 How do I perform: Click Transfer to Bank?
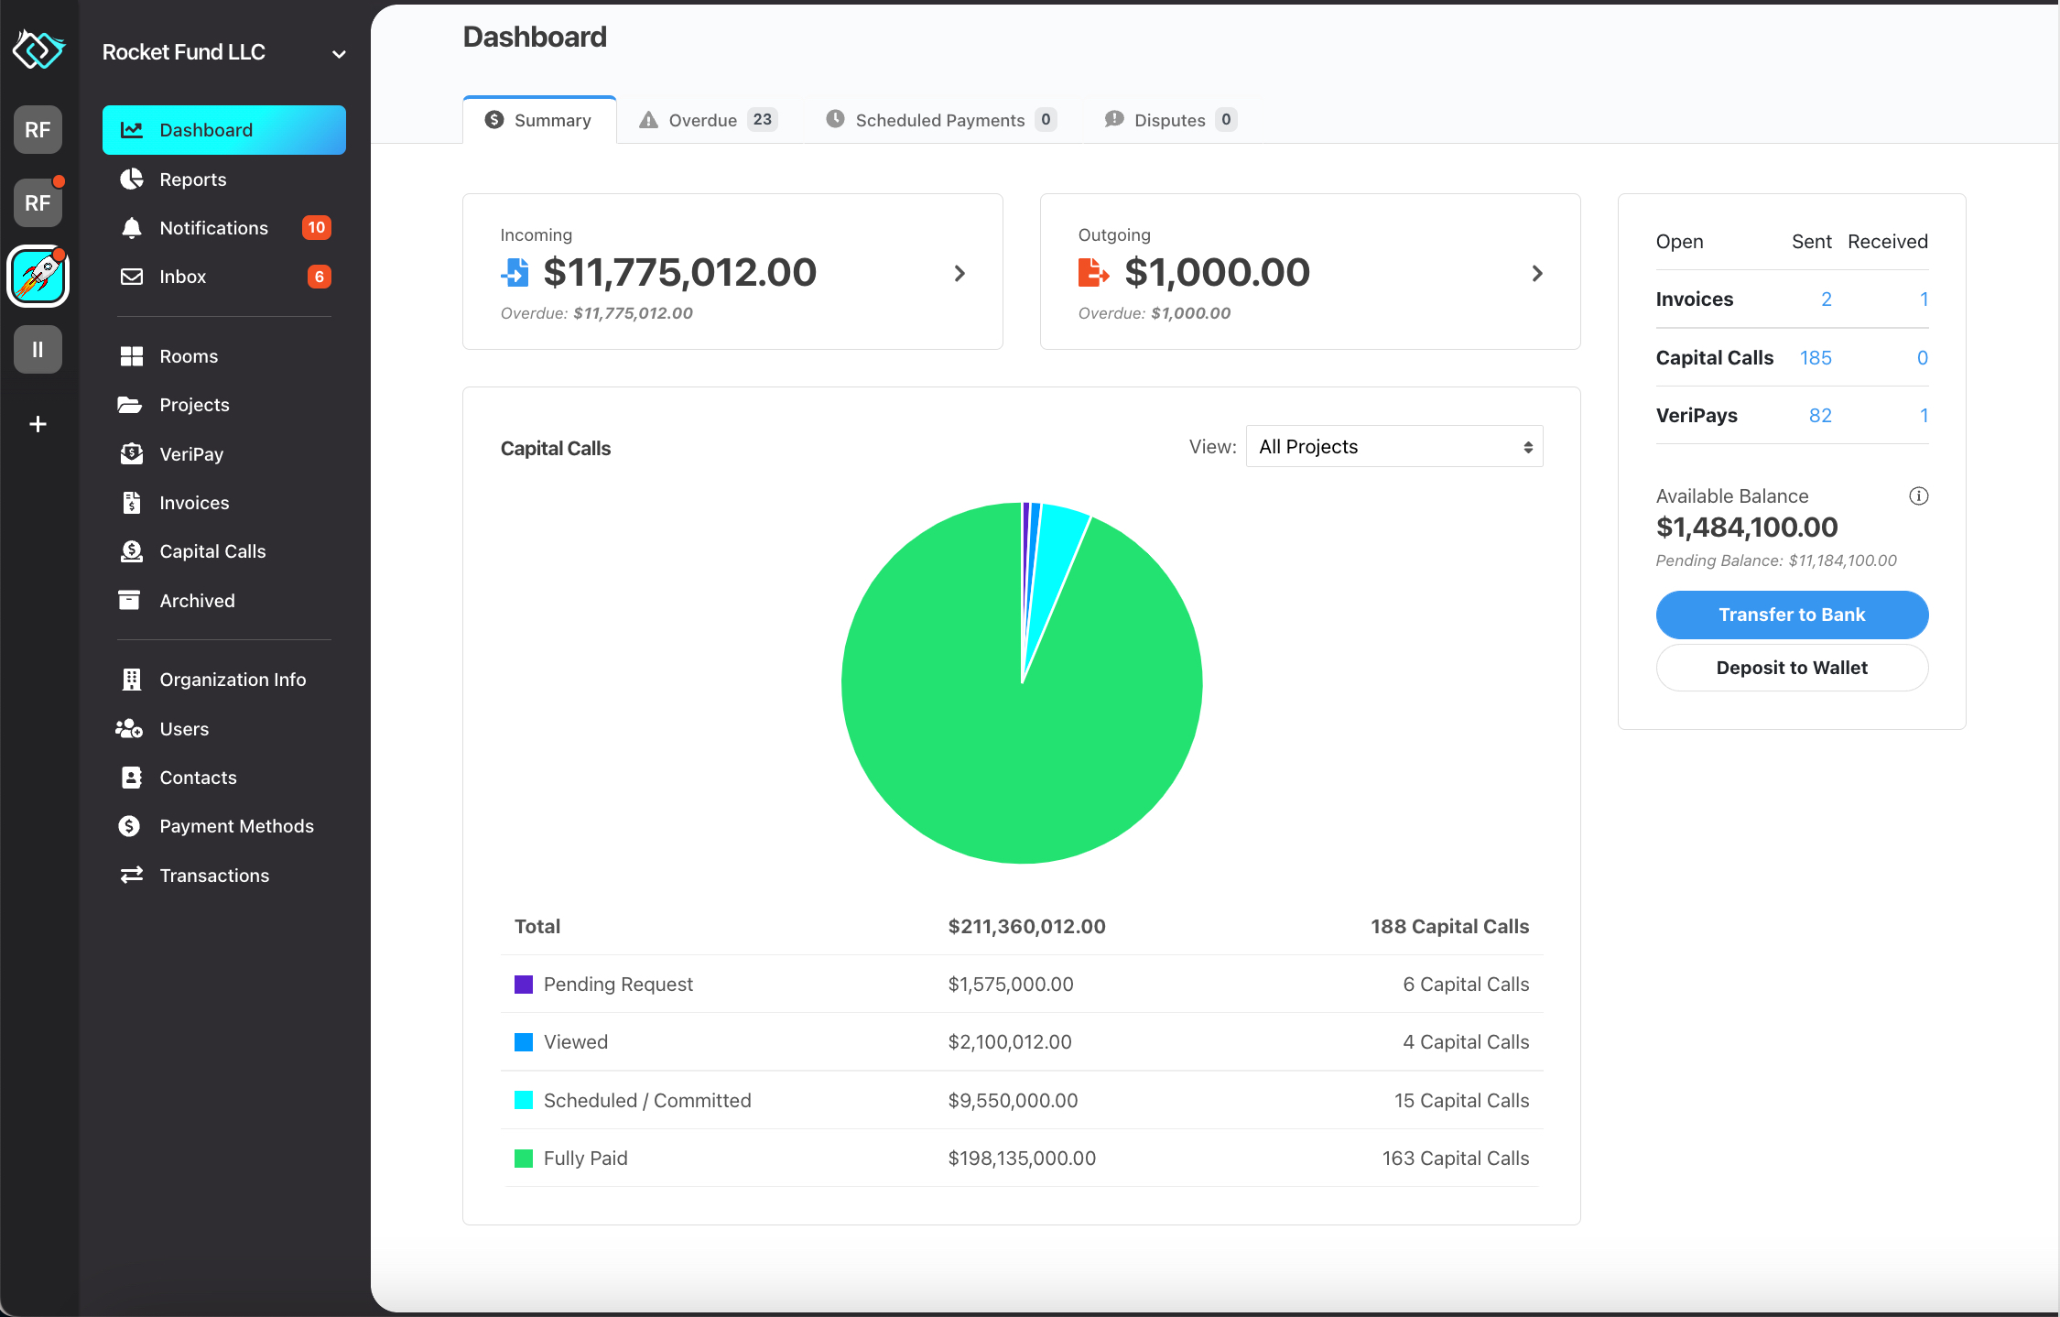point(1791,615)
